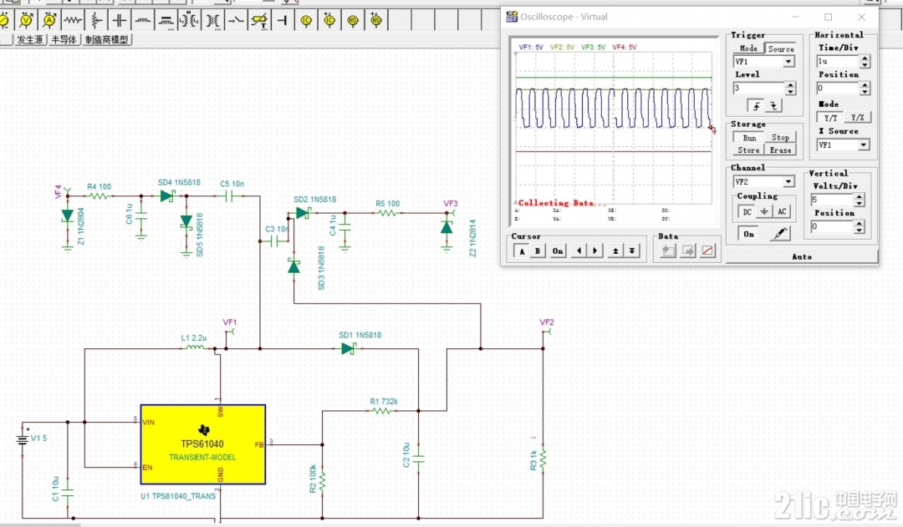
Task: Switch to Trigger Source tab
Action: [781, 49]
